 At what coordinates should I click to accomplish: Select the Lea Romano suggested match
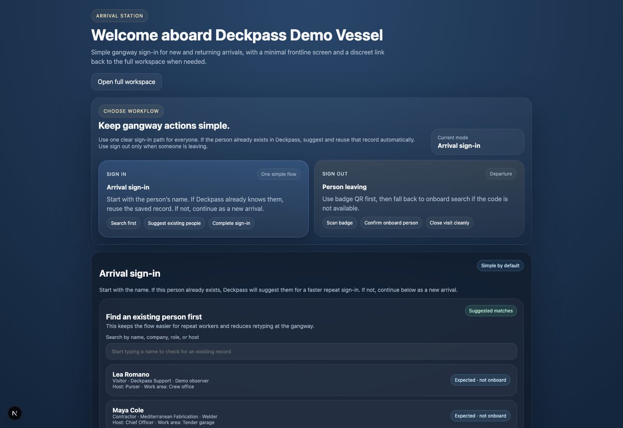(x=311, y=380)
